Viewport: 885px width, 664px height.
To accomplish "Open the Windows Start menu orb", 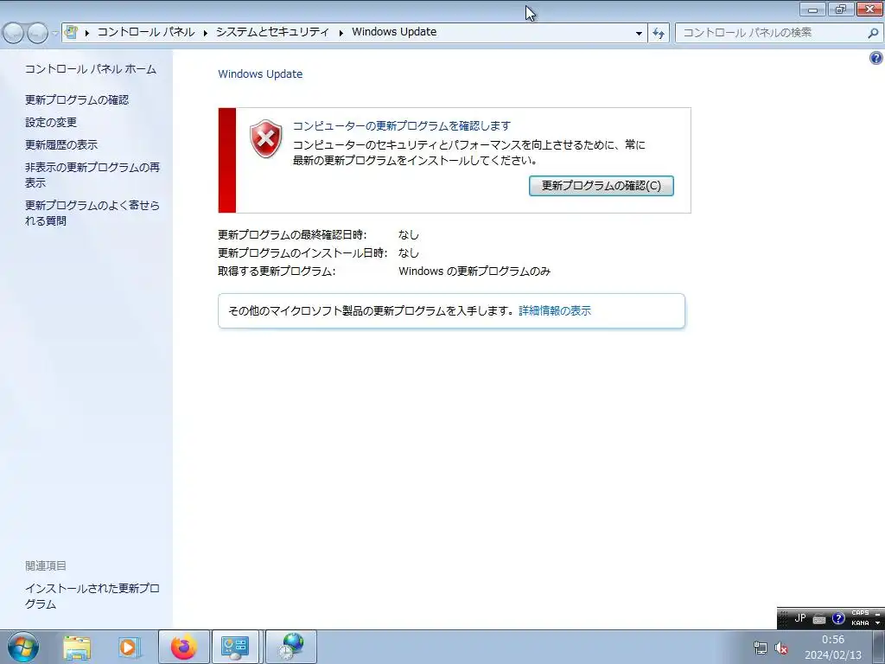I will click(x=23, y=647).
